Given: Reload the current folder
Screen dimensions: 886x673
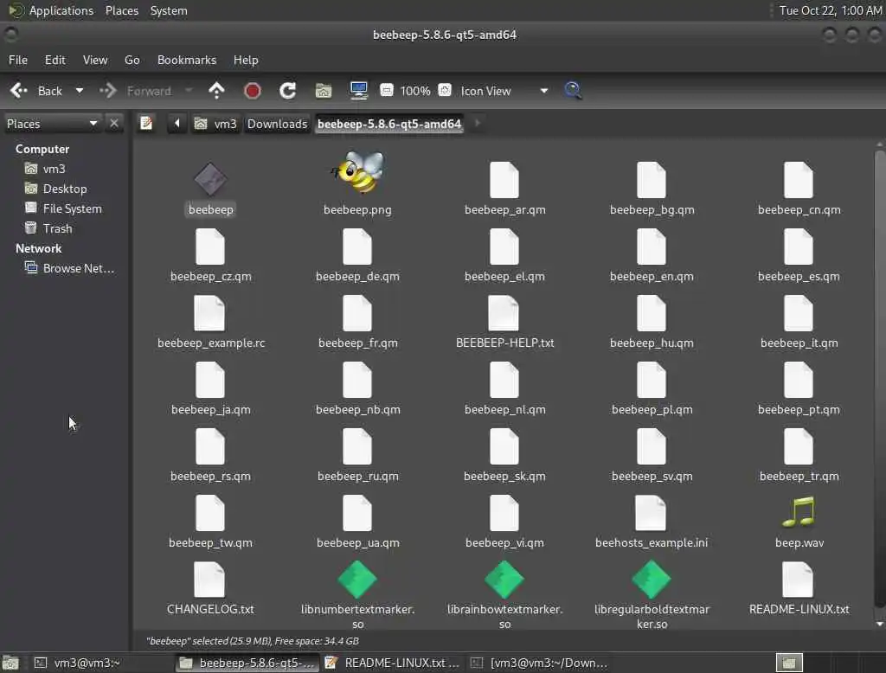Looking at the screenshot, I should pyautogui.click(x=287, y=91).
